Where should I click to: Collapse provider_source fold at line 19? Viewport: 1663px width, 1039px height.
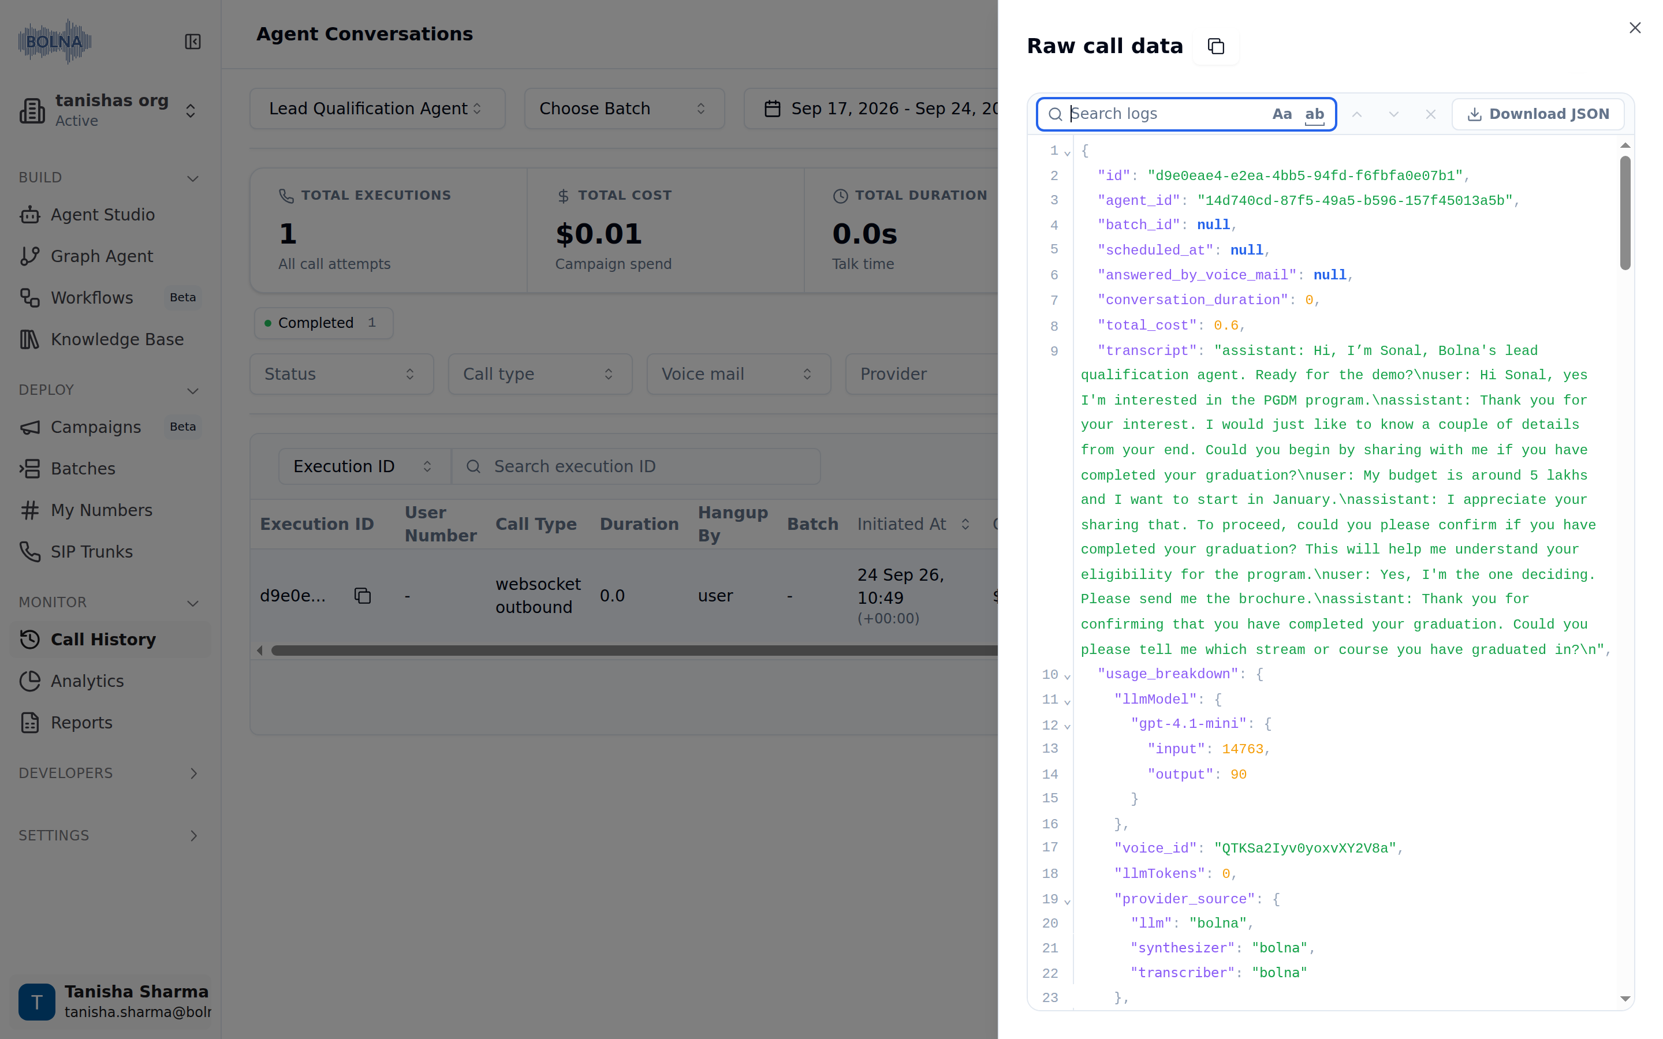pos(1067,900)
